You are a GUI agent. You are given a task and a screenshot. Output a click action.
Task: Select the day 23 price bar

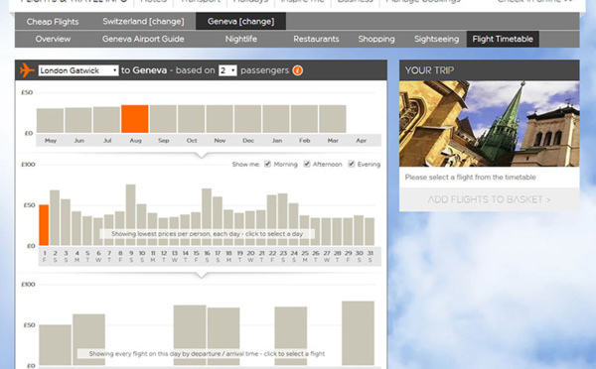click(x=283, y=219)
